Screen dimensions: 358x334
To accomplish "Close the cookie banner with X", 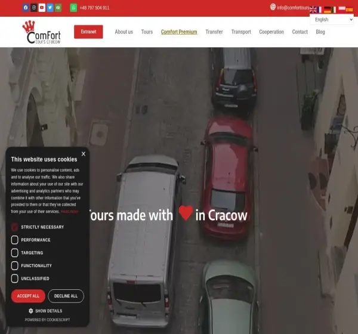I will click(x=84, y=154).
